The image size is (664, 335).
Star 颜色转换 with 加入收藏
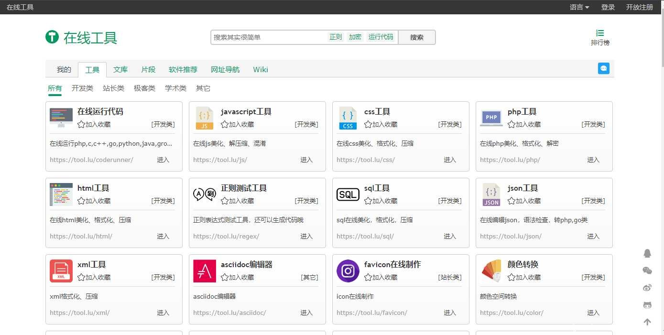[524, 277]
